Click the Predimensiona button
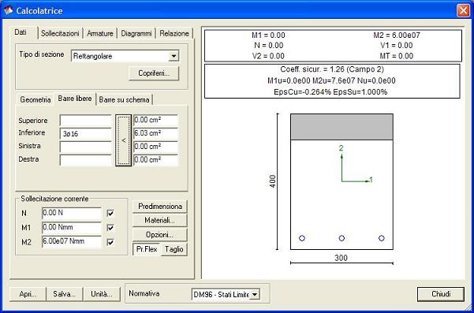Viewport: 474px width, 313px height. [x=160, y=207]
